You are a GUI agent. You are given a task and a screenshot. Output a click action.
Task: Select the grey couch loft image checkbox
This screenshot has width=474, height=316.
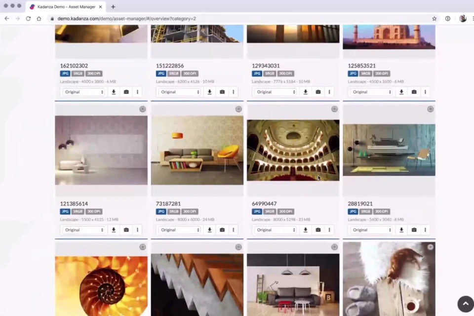click(x=334, y=247)
